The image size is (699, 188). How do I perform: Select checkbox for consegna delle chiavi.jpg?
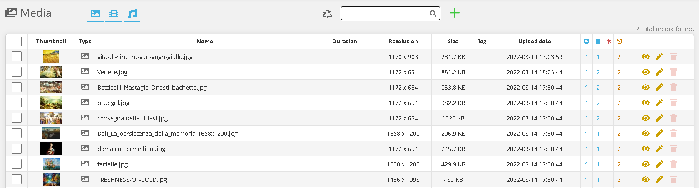click(x=17, y=118)
